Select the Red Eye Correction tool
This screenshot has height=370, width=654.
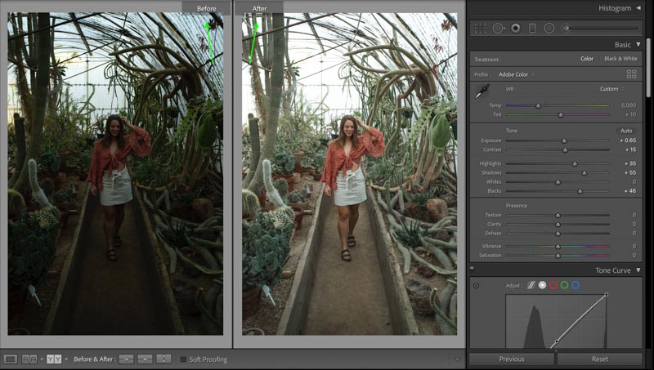click(516, 28)
